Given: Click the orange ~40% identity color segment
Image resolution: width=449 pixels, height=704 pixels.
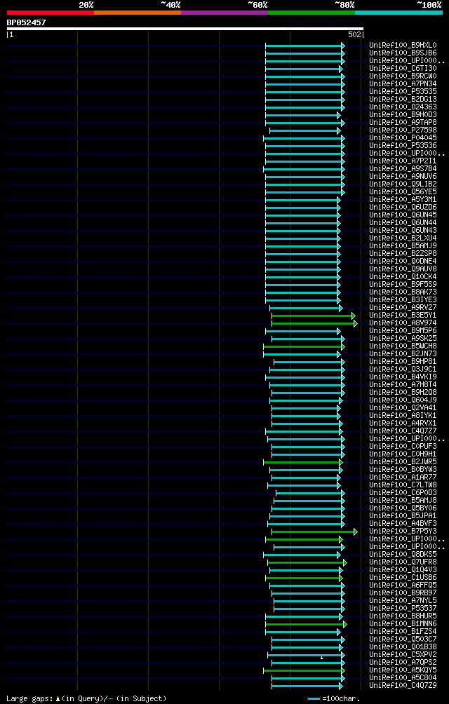Looking at the screenshot, I should pyautogui.click(x=138, y=13).
